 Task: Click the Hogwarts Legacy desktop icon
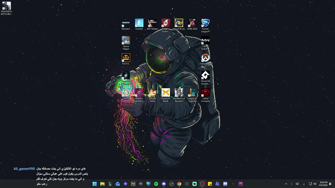pos(126,78)
